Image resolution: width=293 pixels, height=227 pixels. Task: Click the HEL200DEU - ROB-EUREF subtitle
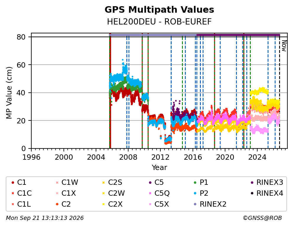(159, 22)
